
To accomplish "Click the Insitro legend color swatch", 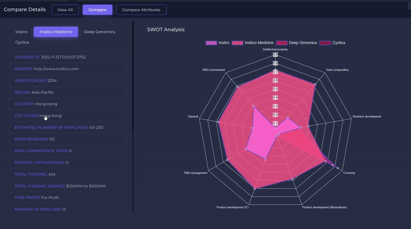I will click(211, 43).
